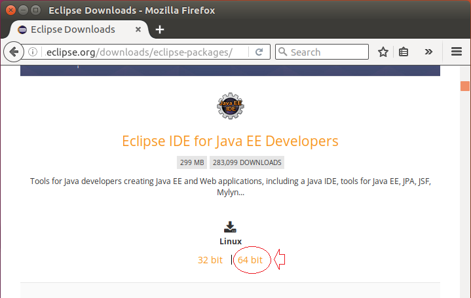Close the Firefox window
This screenshot has height=298, width=471.
(x=11, y=10)
